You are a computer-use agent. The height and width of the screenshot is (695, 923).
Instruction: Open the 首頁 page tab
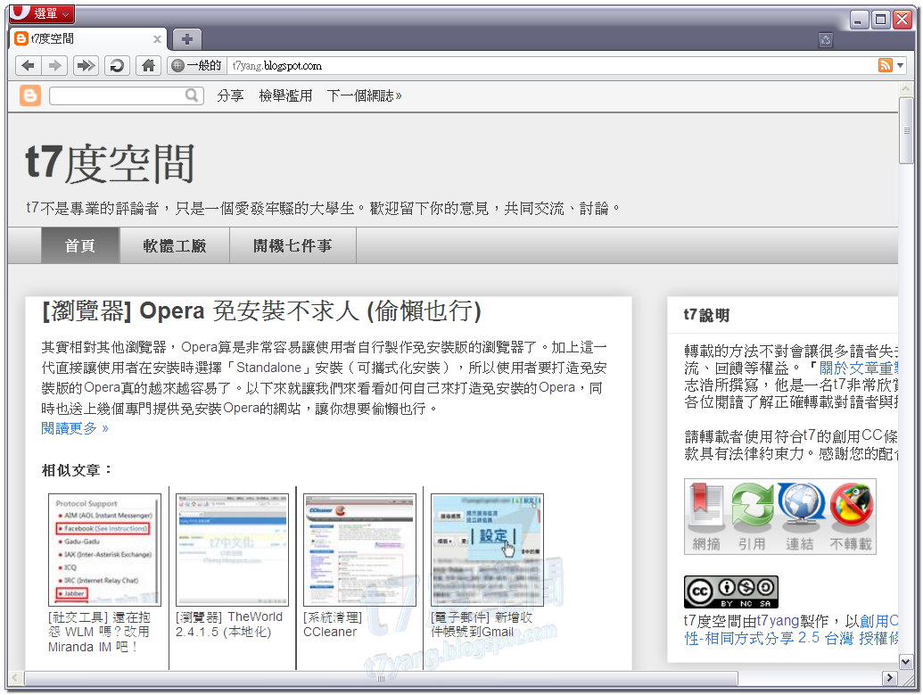point(80,245)
